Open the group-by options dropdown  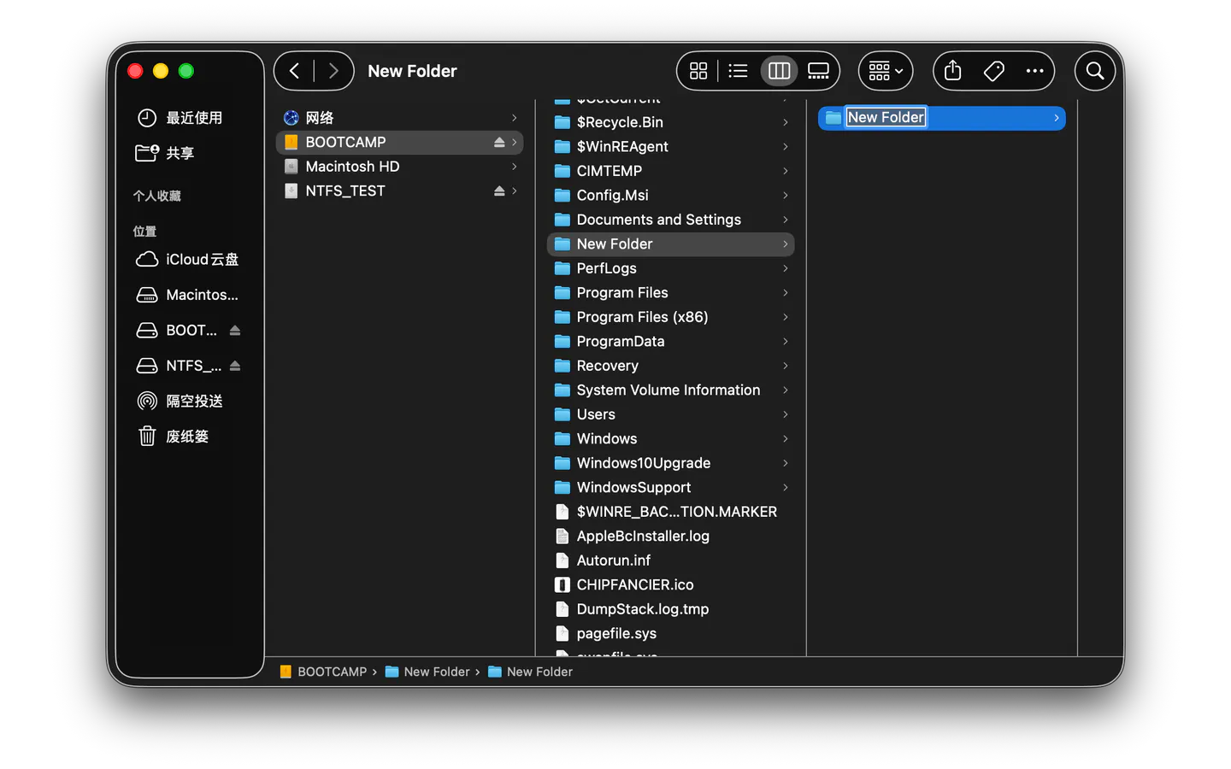(x=886, y=71)
